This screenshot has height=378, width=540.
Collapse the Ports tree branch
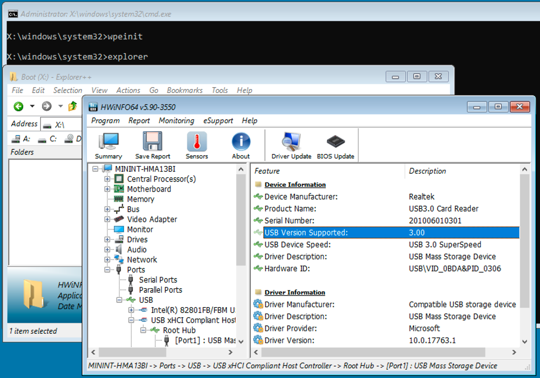[107, 270]
